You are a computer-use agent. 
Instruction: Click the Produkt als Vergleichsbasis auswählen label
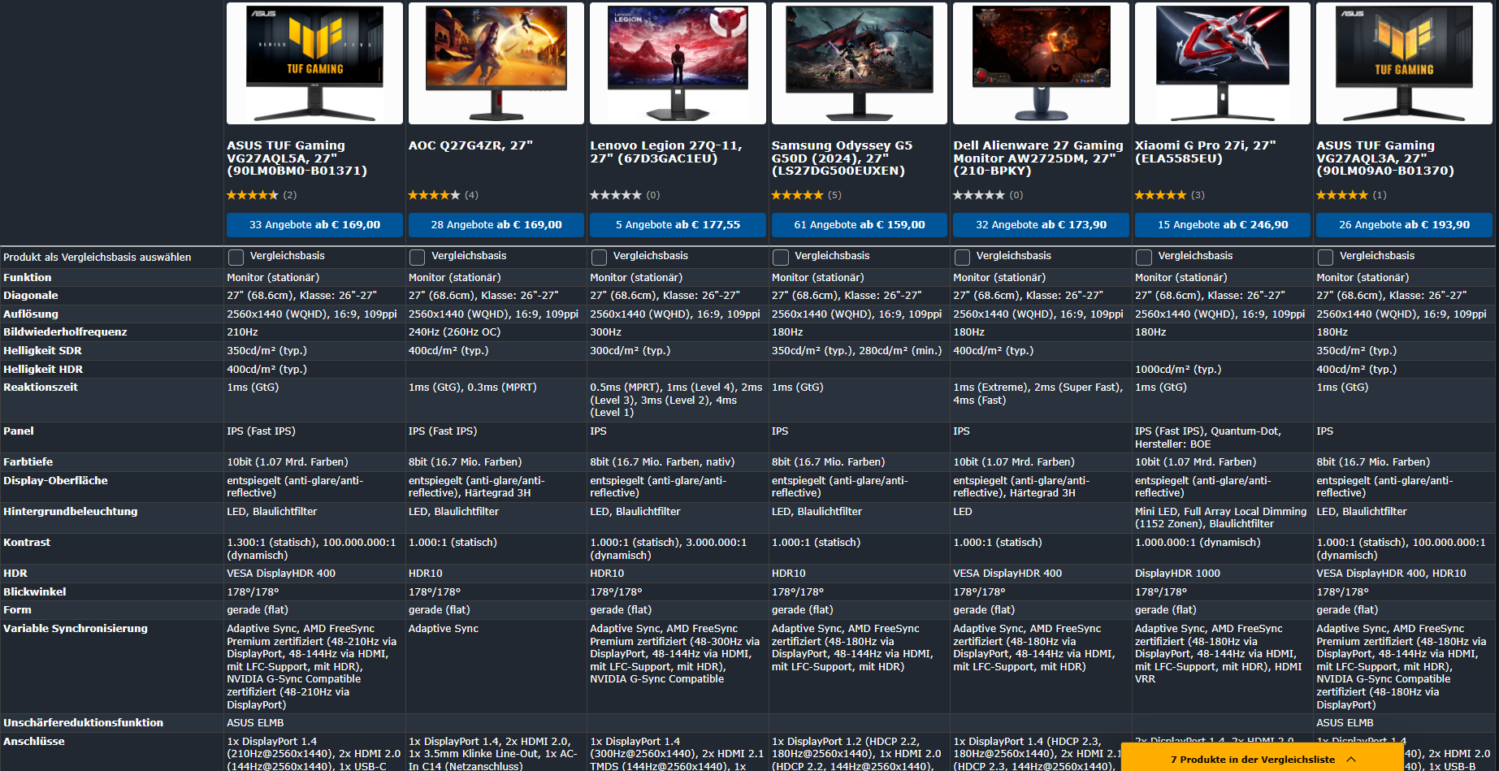[97, 258]
